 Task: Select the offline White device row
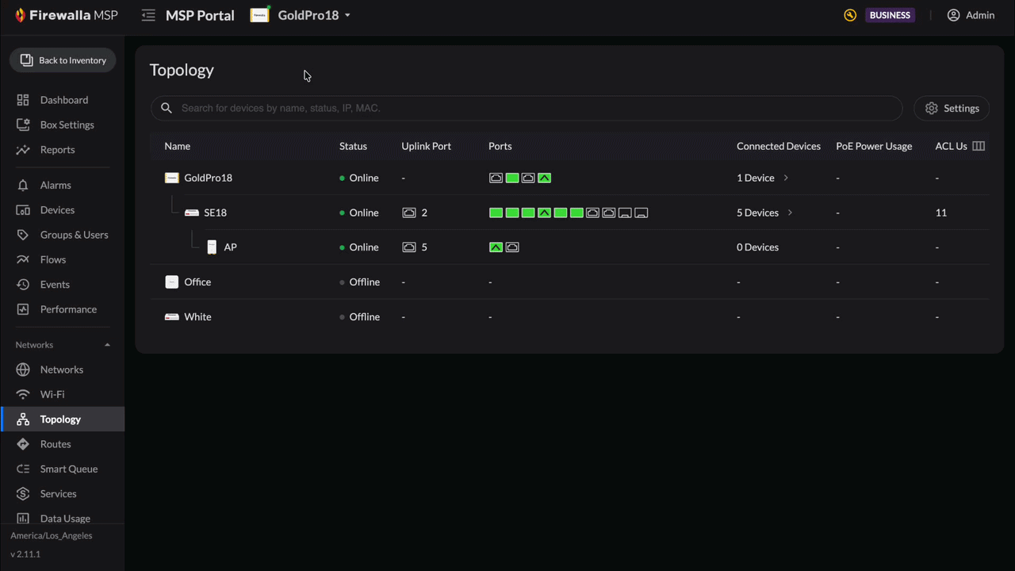point(569,316)
